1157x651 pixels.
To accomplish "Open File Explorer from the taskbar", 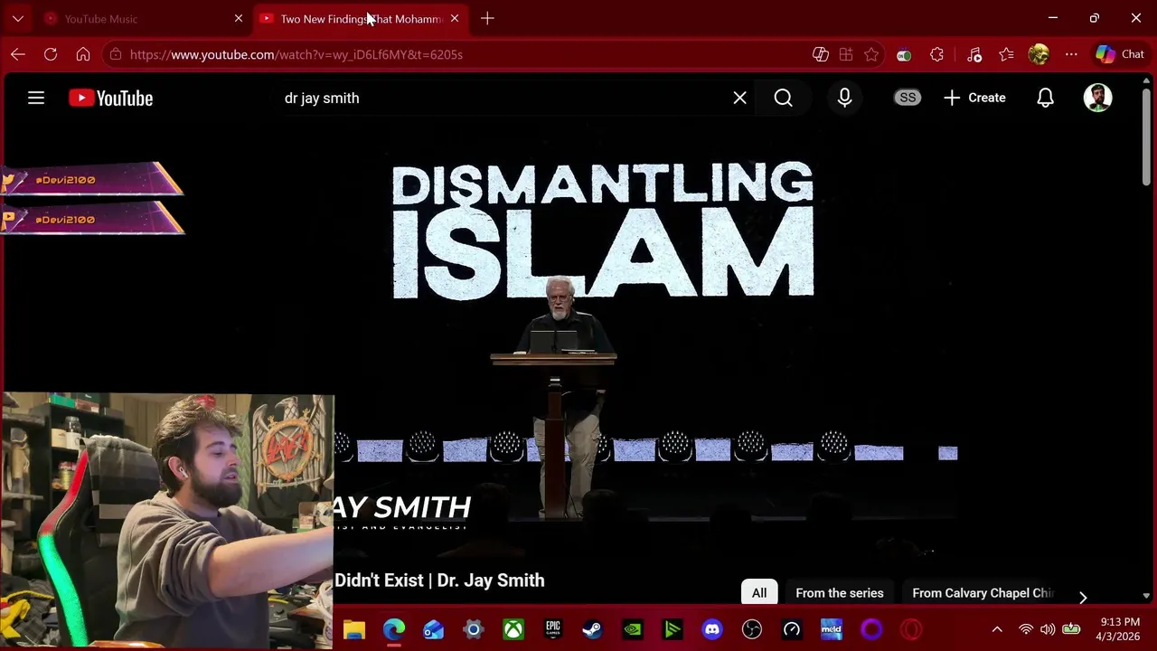I will coord(354,629).
